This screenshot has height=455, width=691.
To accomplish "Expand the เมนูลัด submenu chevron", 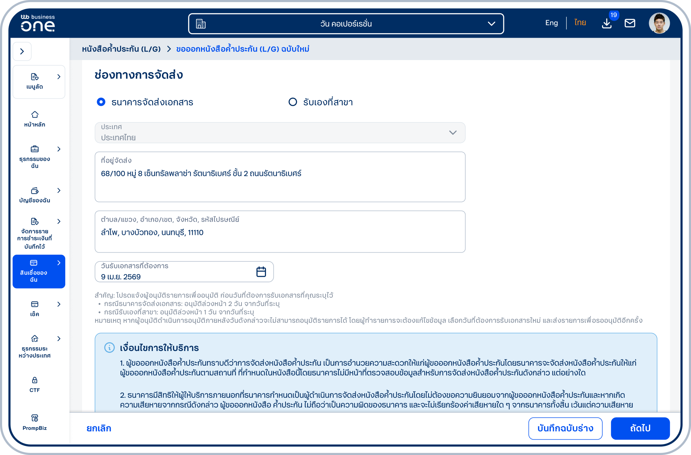I will pyautogui.click(x=59, y=77).
